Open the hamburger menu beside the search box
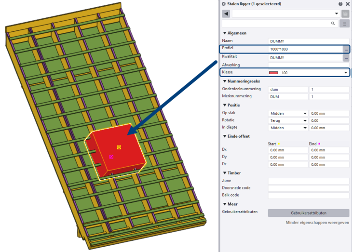352x252 pixels. [x=345, y=23]
